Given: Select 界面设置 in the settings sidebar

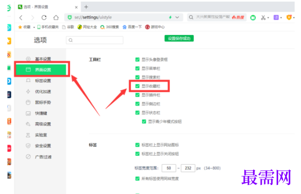Looking at the screenshot, I should [41, 70].
